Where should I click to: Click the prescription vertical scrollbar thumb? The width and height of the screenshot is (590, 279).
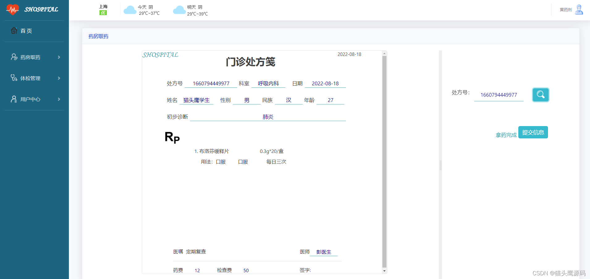384,162
